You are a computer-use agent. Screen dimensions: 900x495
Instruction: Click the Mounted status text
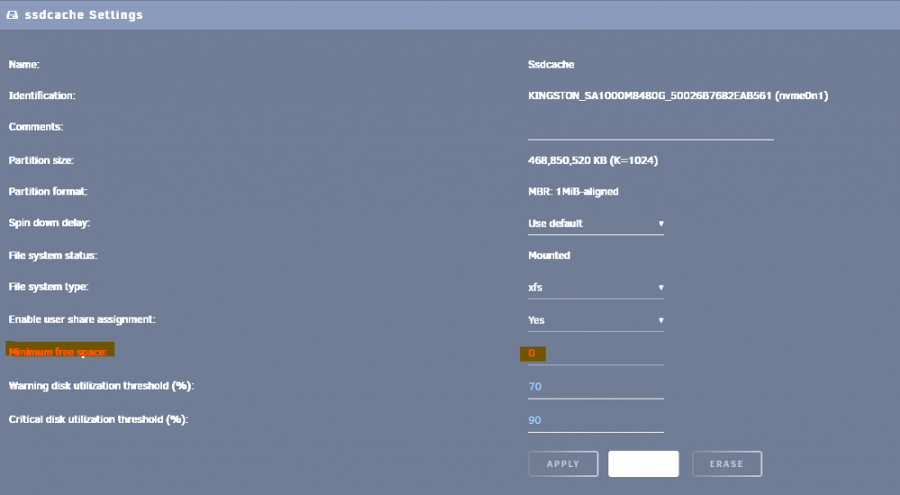[549, 256]
